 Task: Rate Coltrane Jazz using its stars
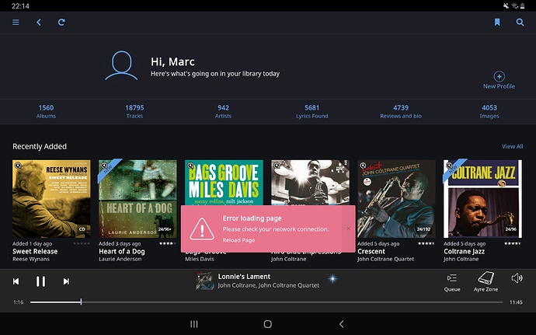(x=513, y=243)
